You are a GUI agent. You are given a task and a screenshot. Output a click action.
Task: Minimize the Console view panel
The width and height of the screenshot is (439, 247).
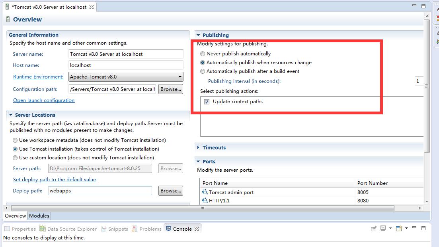tap(414, 227)
